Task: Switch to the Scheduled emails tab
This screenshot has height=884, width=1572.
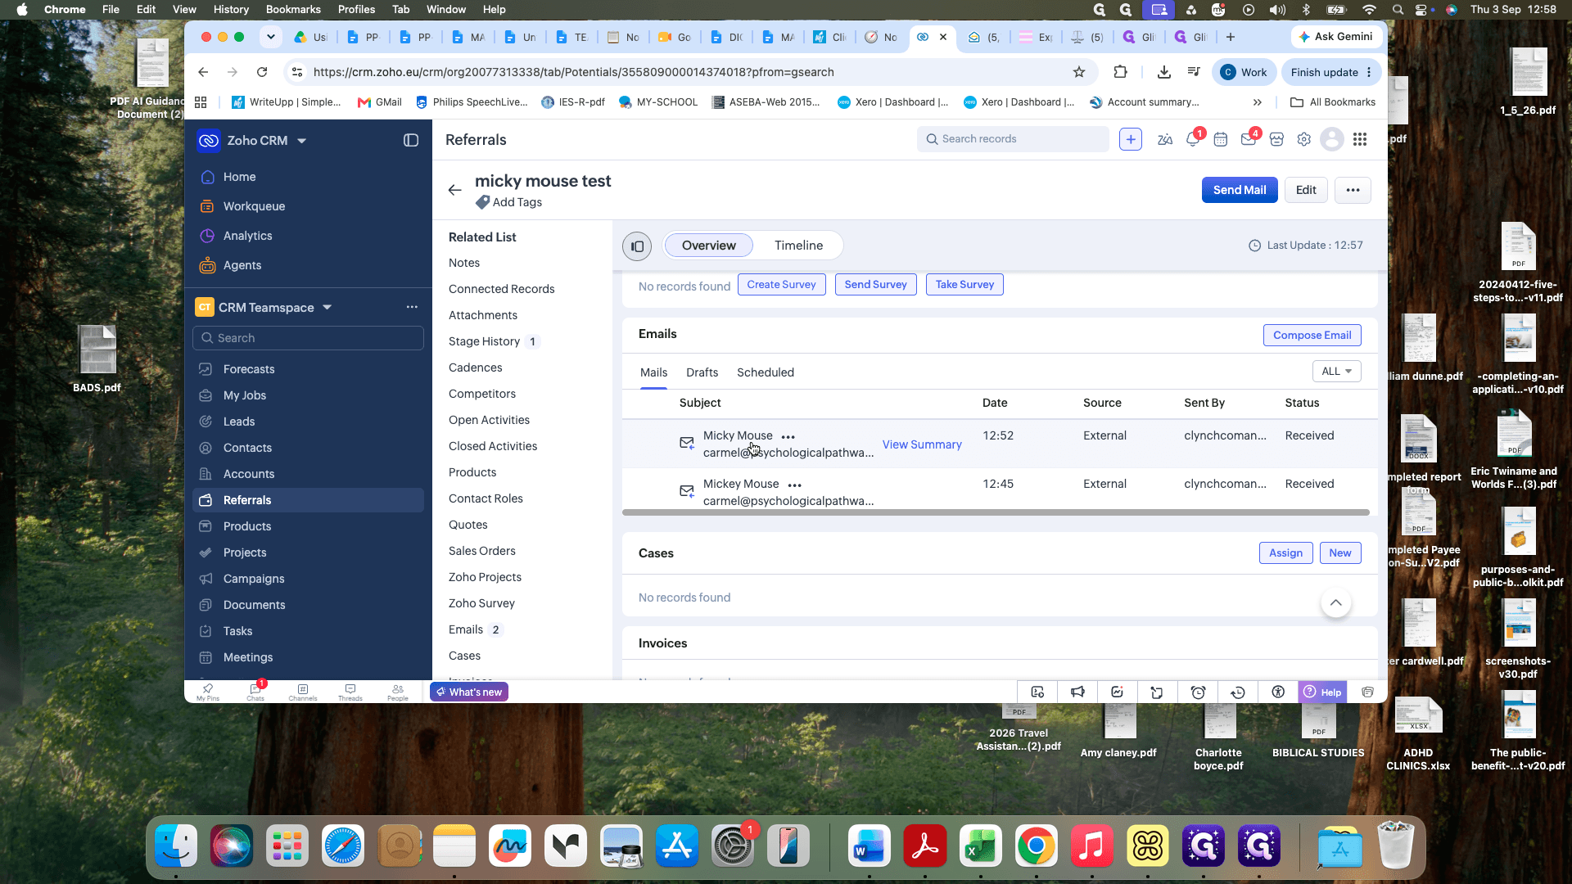Action: point(766,372)
